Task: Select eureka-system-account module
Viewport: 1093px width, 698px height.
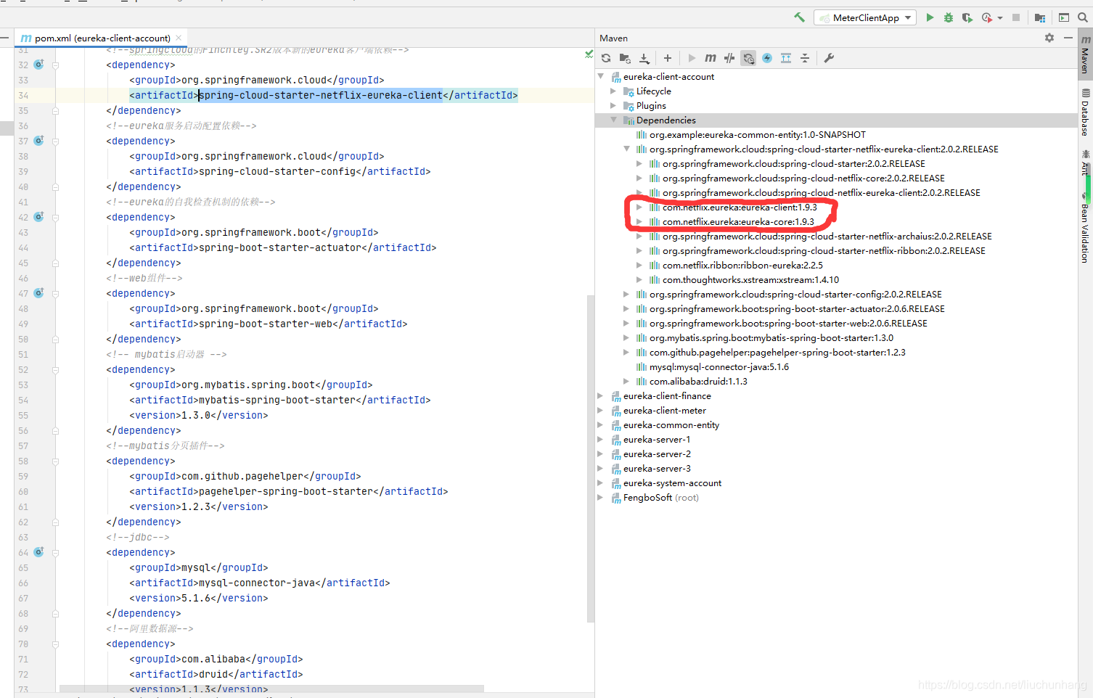Action: point(672,483)
